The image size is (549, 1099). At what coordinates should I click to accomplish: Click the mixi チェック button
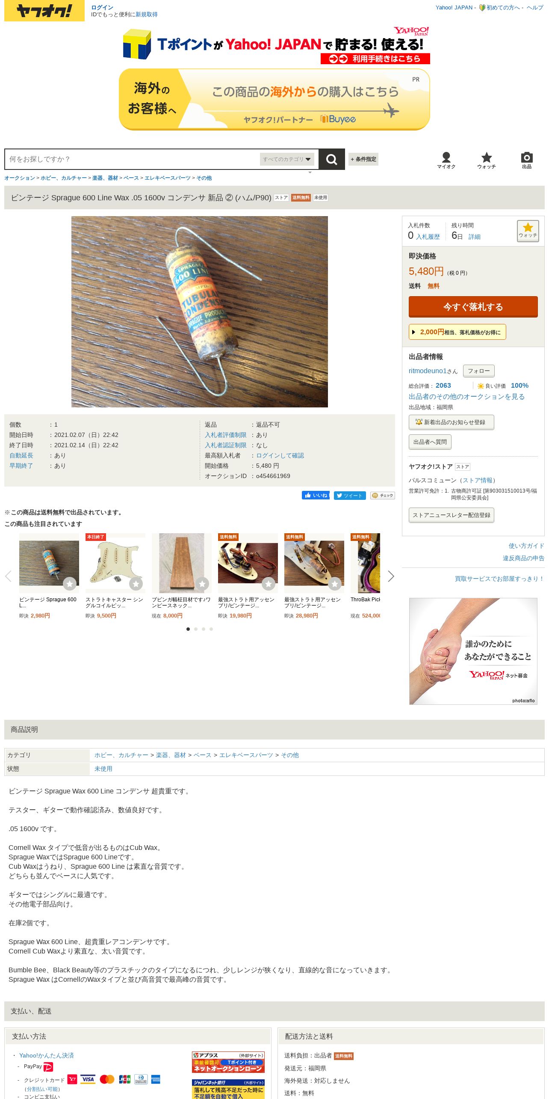382,496
